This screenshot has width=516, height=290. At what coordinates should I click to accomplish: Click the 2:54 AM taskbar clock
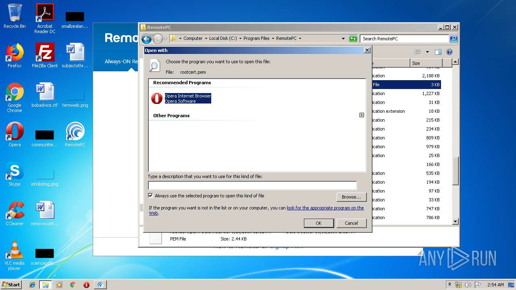pyautogui.click(x=495, y=285)
